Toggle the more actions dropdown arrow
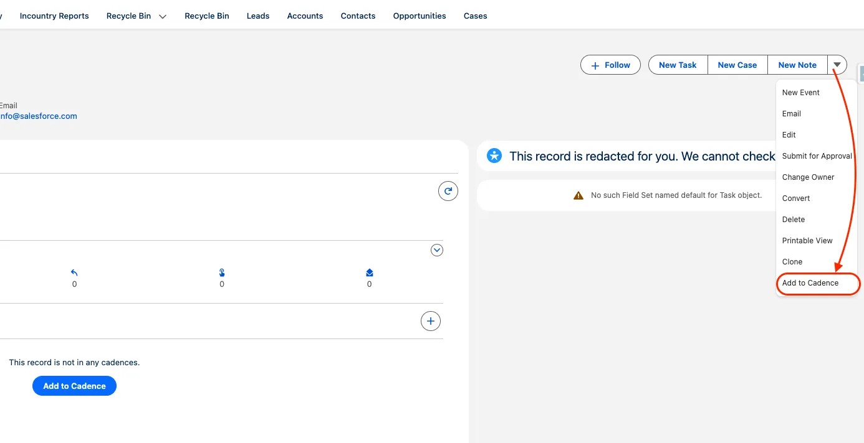Viewport: 864px width, 443px height. point(837,65)
